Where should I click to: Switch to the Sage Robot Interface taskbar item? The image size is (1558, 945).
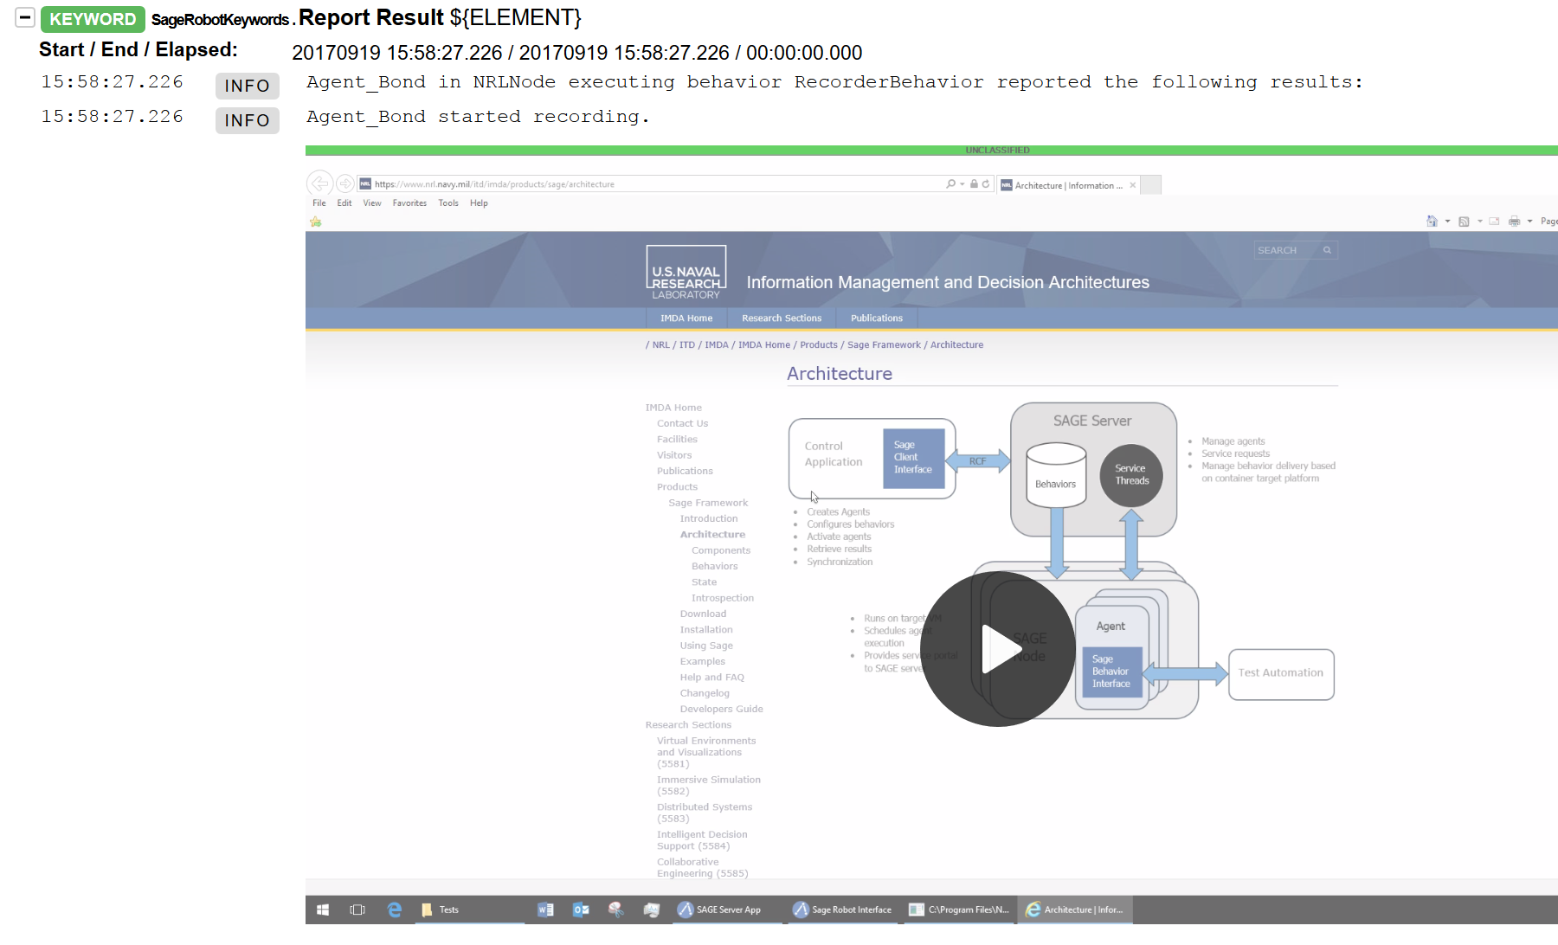click(x=844, y=910)
